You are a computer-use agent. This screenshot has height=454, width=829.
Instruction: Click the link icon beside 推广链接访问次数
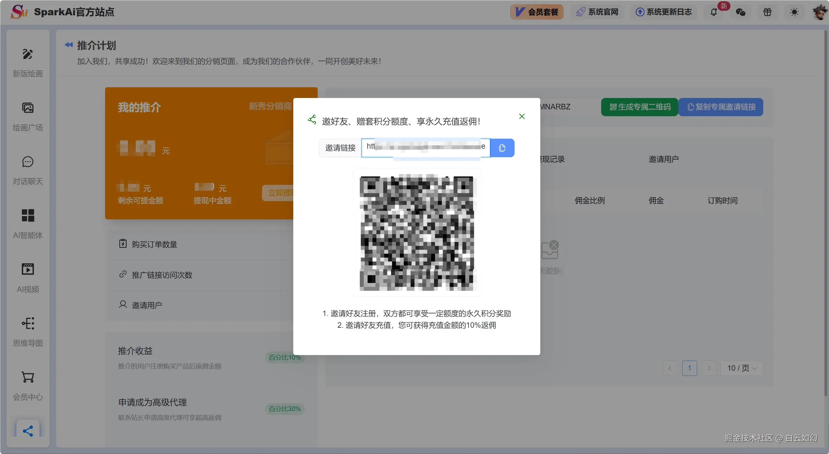click(x=123, y=274)
